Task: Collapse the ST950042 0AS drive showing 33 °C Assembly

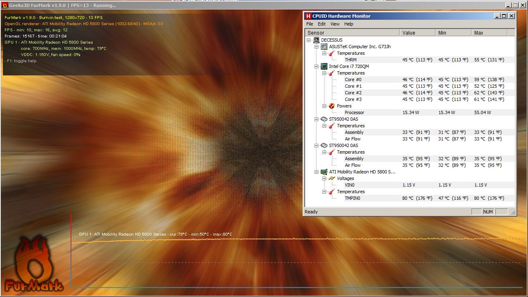Action: tap(317, 119)
